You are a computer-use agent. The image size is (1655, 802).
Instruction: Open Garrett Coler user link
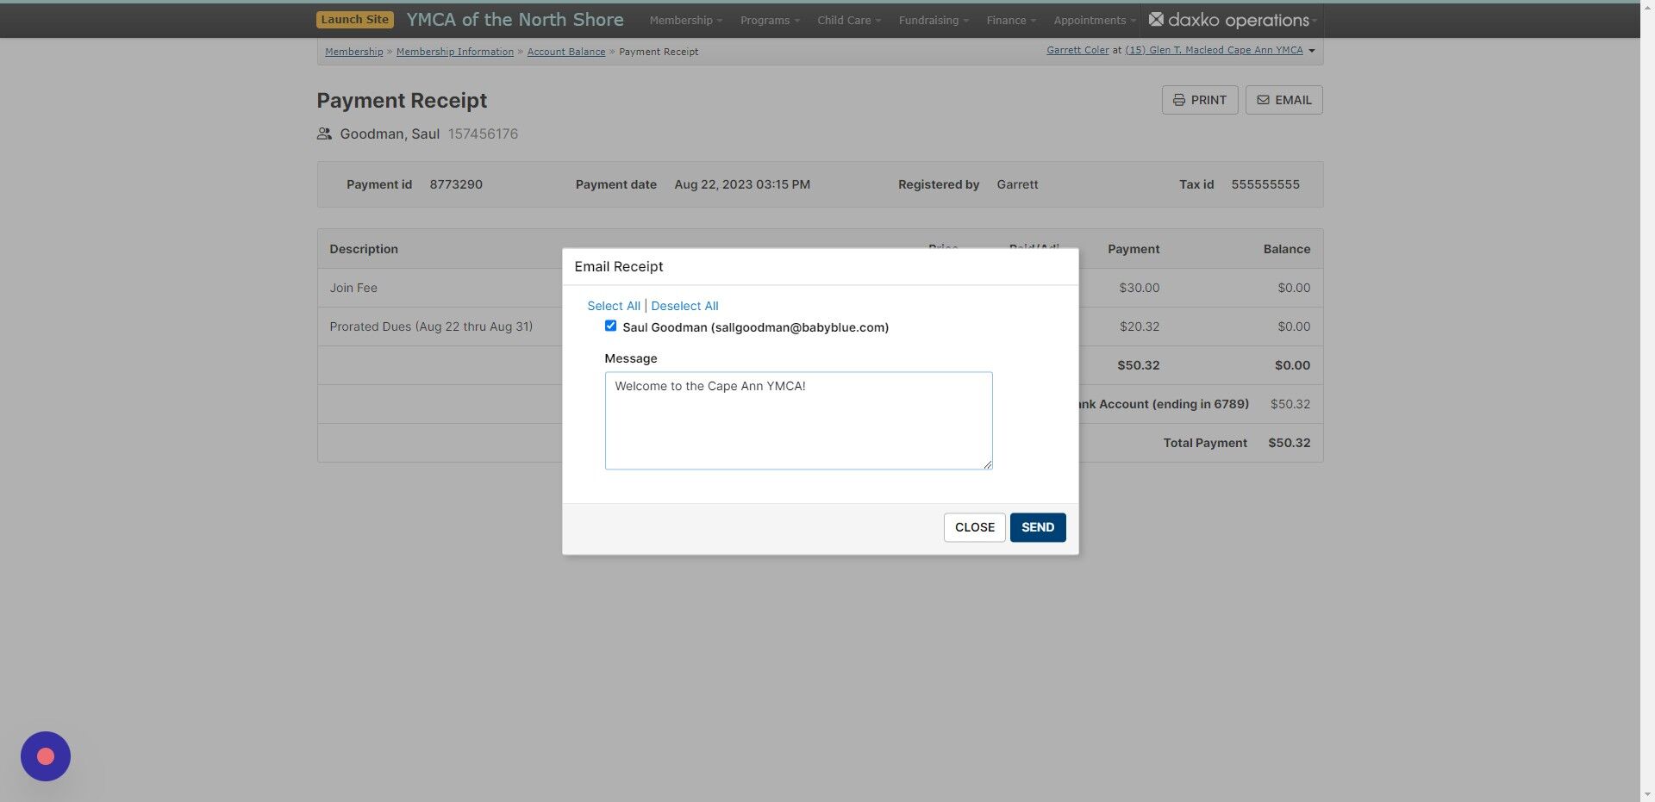pyautogui.click(x=1077, y=50)
